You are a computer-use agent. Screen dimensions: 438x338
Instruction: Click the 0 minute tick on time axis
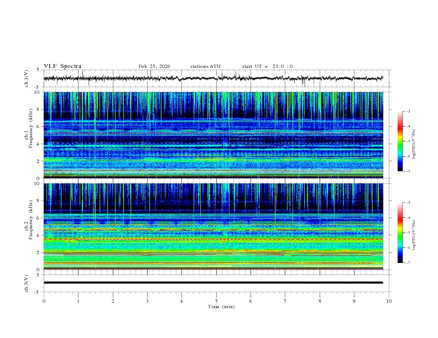44,301
